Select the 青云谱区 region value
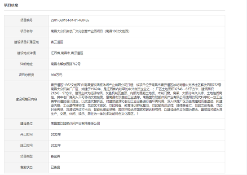The image size is (247, 175). (x=57, y=42)
